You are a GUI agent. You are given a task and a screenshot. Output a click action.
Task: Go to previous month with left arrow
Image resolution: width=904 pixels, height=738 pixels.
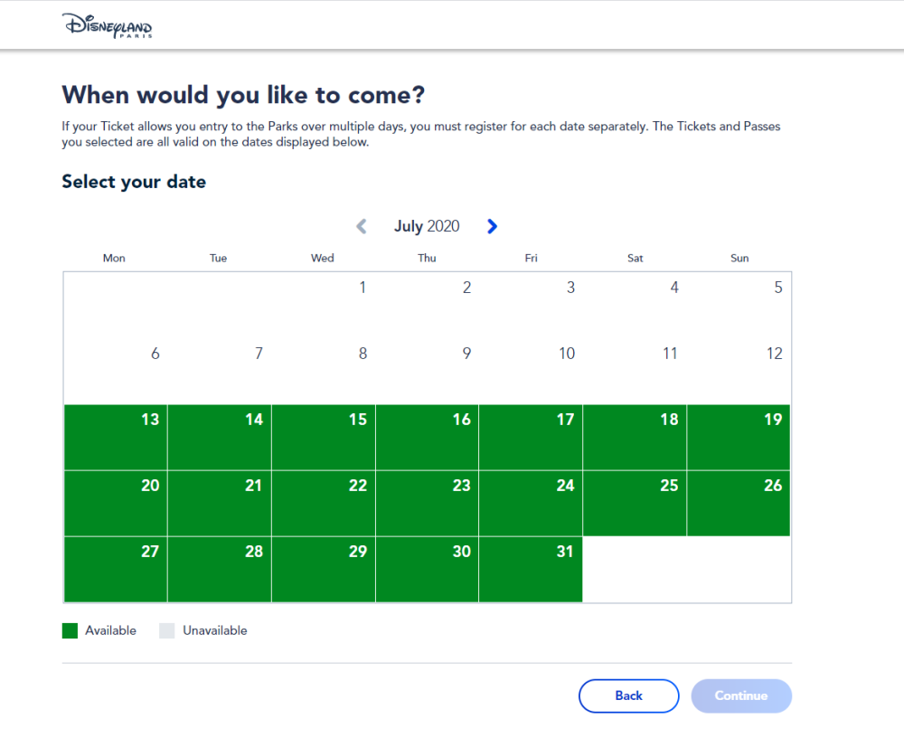362,226
